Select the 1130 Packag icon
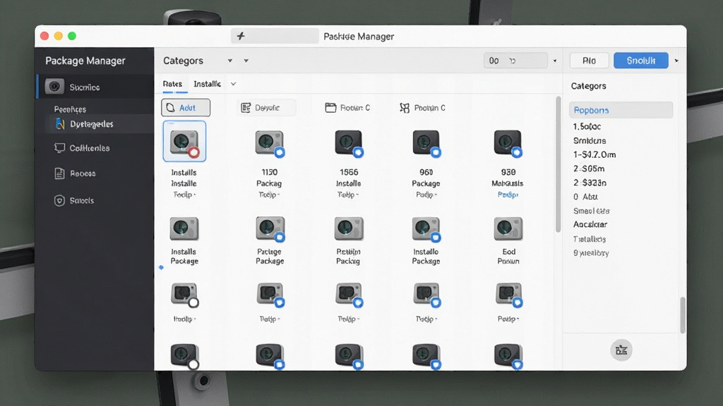The width and height of the screenshot is (723, 406). pyautogui.click(x=269, y=142)
